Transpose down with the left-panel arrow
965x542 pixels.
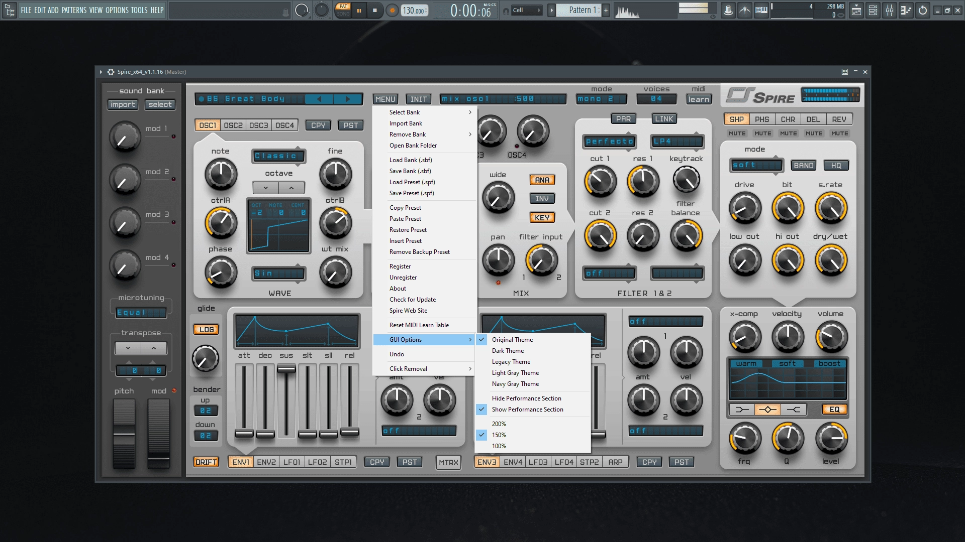click(128, 348)
